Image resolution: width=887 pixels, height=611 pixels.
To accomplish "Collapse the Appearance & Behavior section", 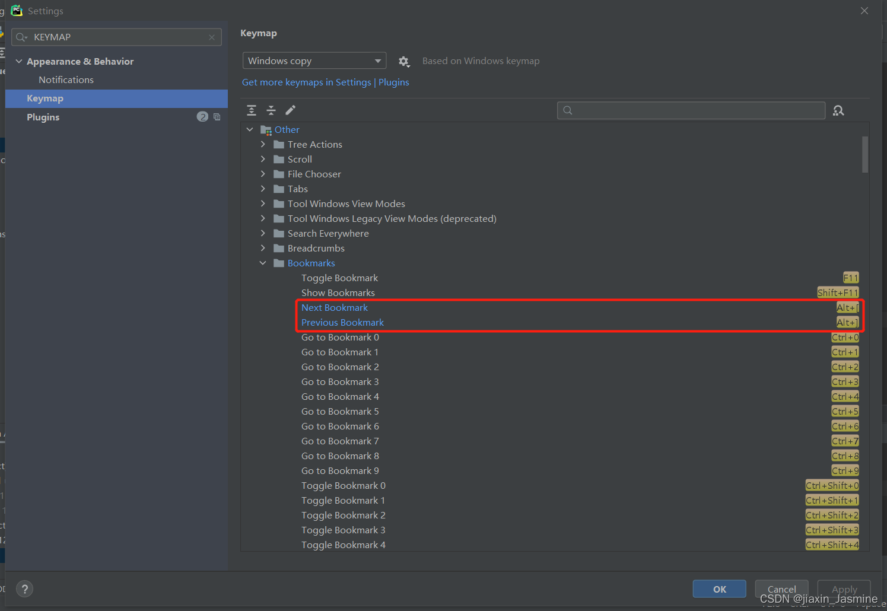I will tap(19, 61).
